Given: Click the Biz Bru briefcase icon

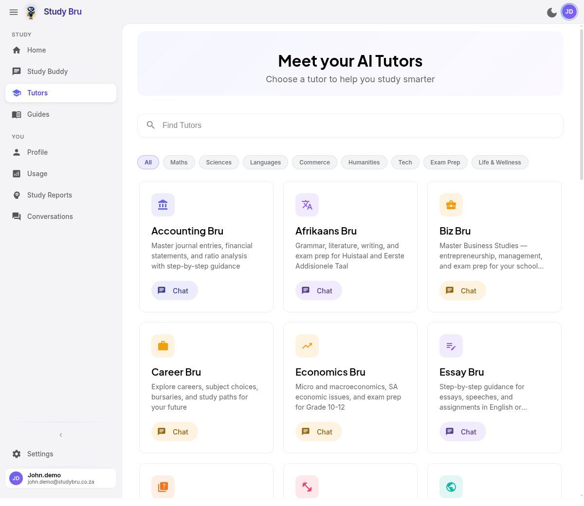Looking at the screenshot, I should [451, 205].
